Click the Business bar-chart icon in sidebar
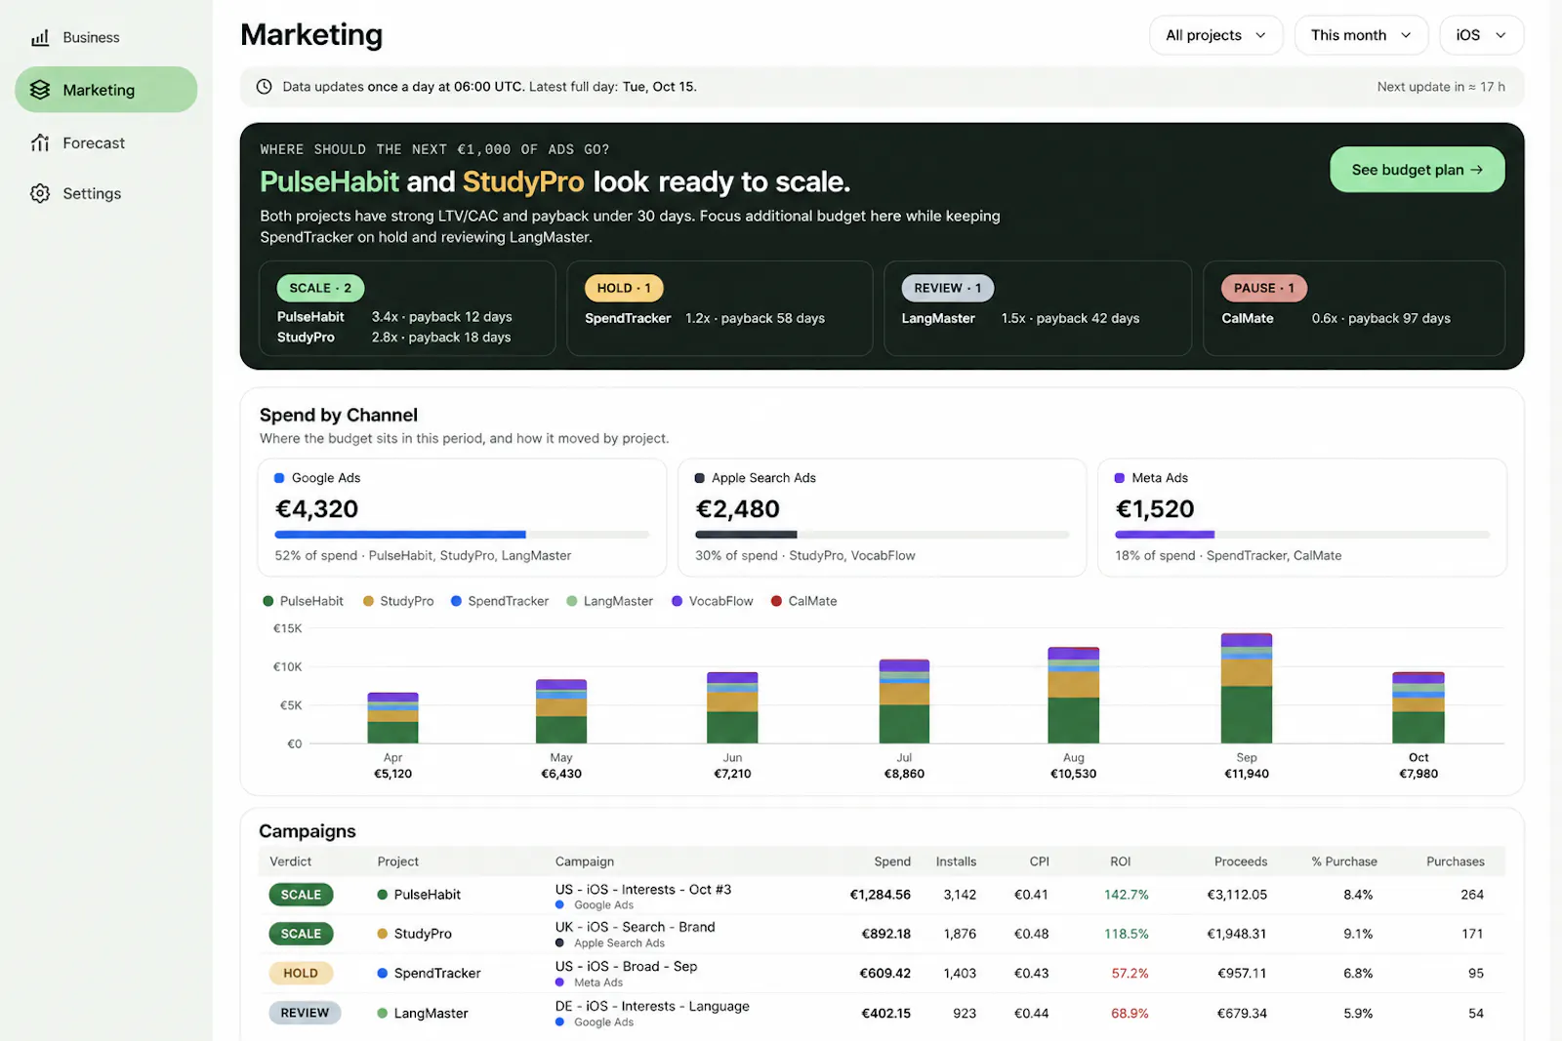This screenshot has height=1041, width=1562. coord(40,37)
